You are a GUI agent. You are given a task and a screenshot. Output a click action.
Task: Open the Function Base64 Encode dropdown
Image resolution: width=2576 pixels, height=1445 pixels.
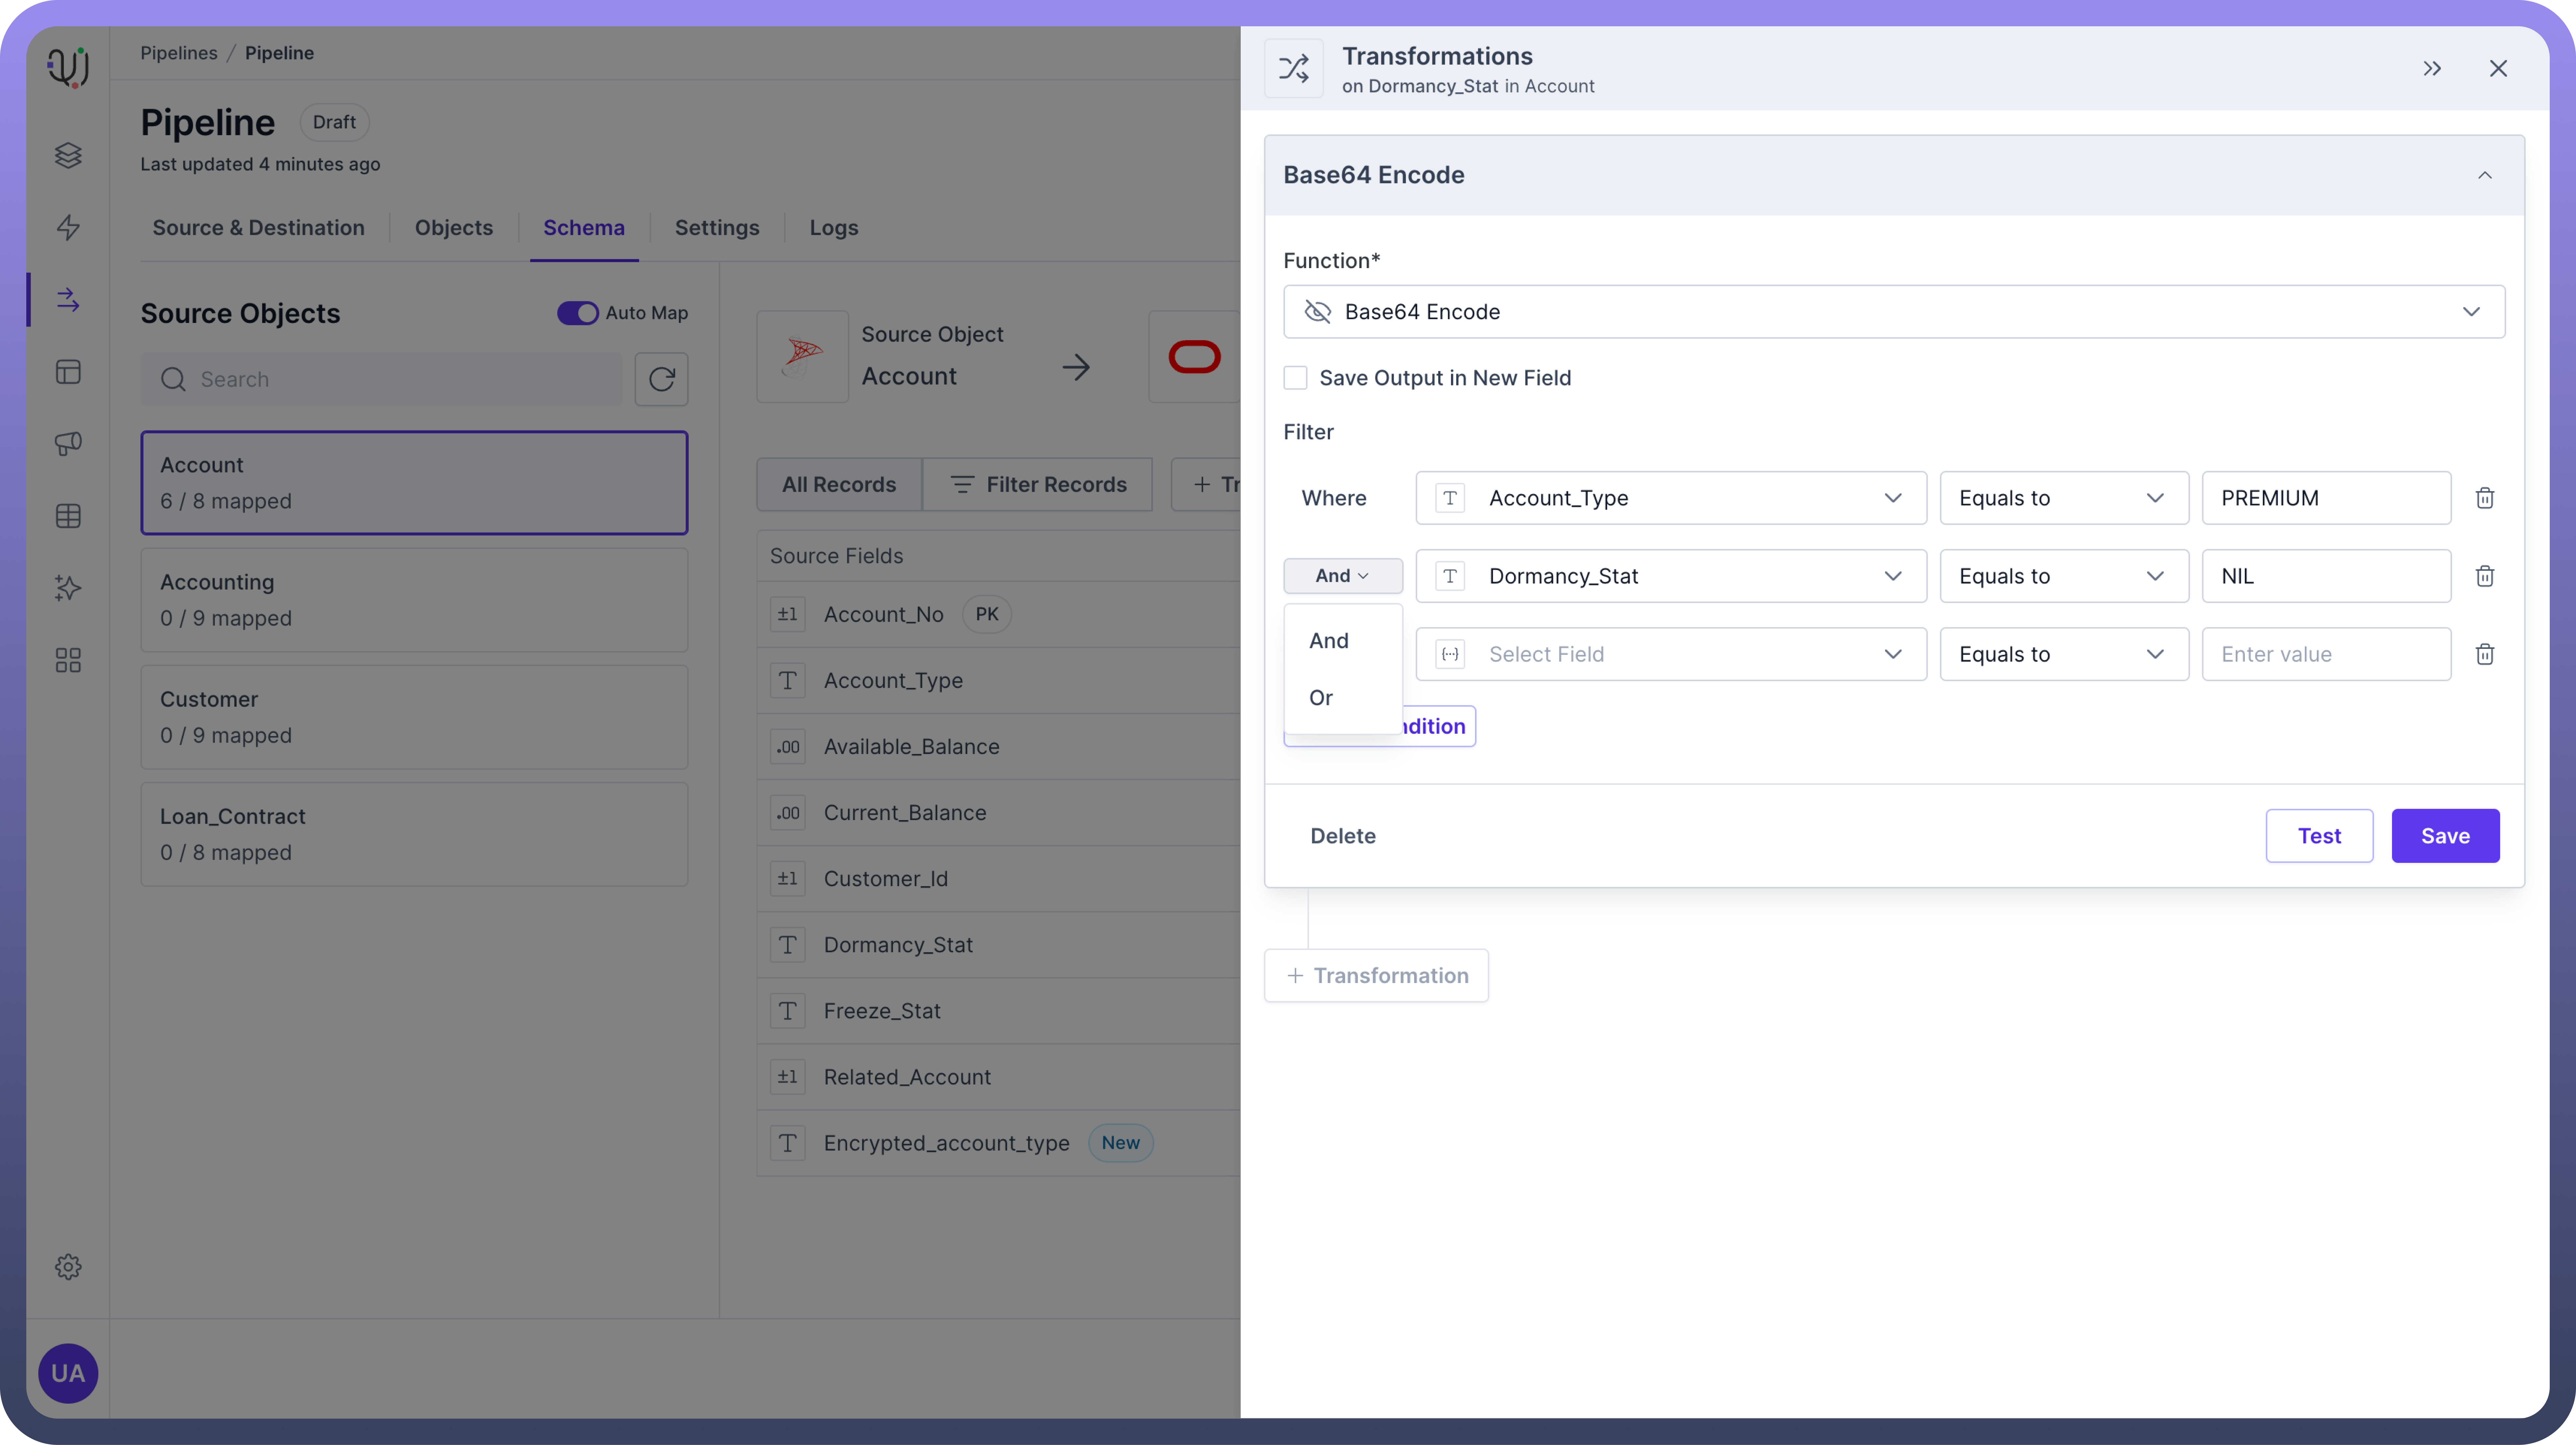[x=1893, y=312]
